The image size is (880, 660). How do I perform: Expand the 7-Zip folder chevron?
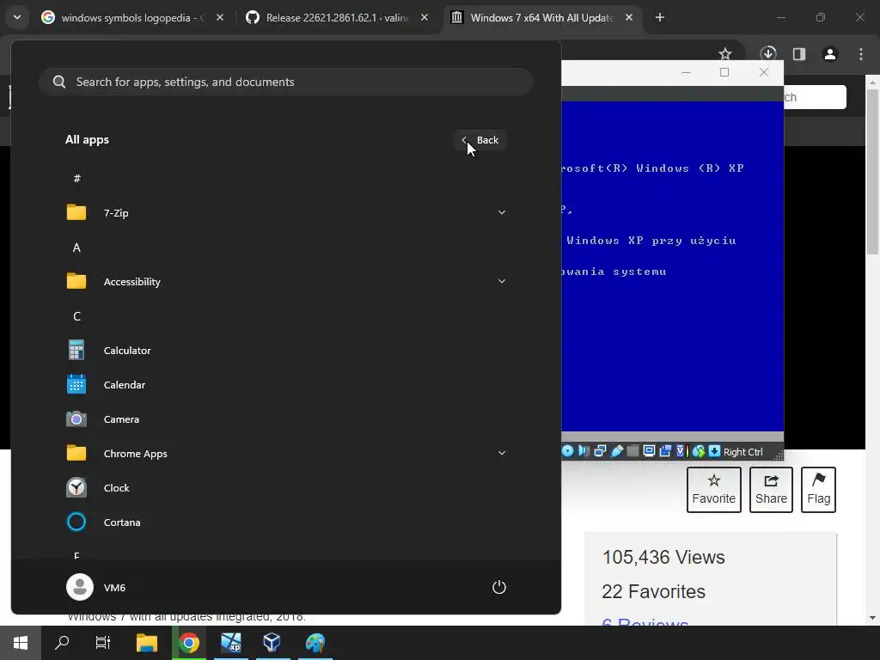click(502, 213)
